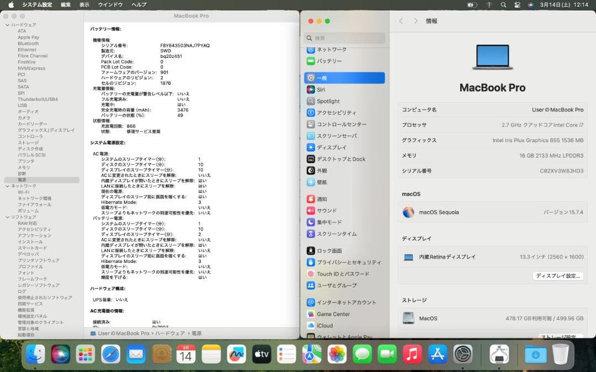Open Notes app from the Dock
The height and width of the screenshot is (372, 596).
211,354
